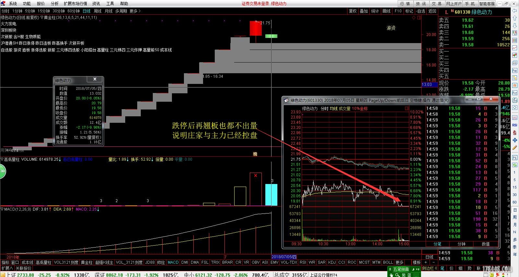Switch to the 1分钟 period
This screenshot has height=277, width=519.
18,11
